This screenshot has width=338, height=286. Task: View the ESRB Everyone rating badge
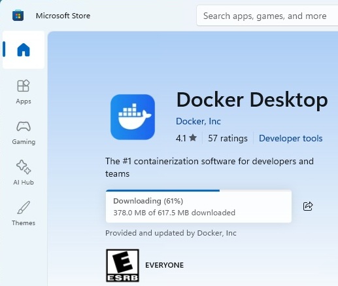122,265
